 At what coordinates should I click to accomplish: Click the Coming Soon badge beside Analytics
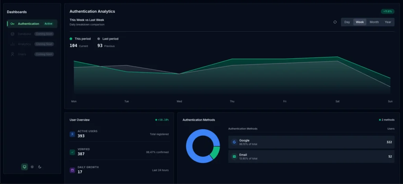44,44
